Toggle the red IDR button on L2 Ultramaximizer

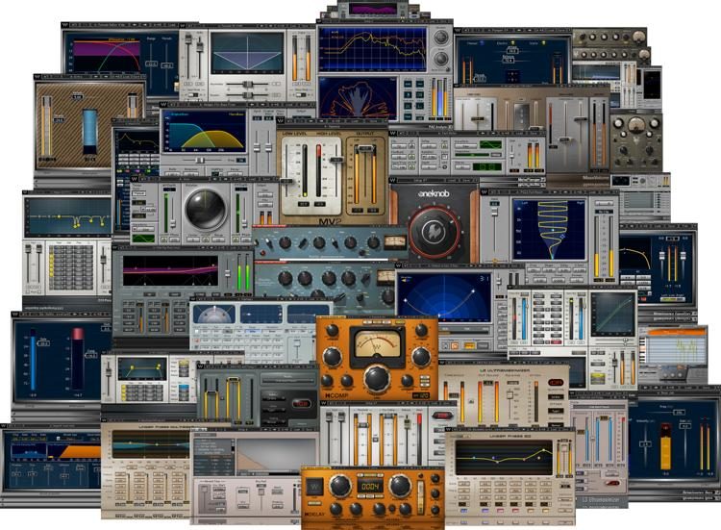[x=556, y=382]
